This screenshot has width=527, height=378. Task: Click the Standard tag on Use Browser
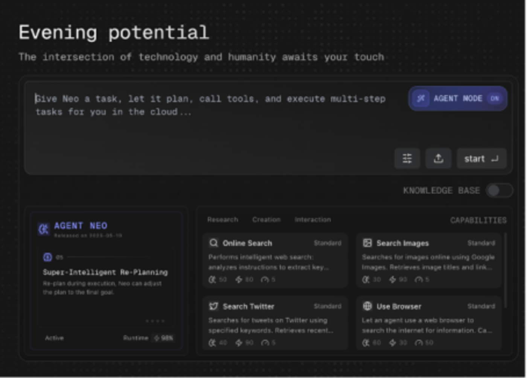pyautogui.click(x=481, y=307)
